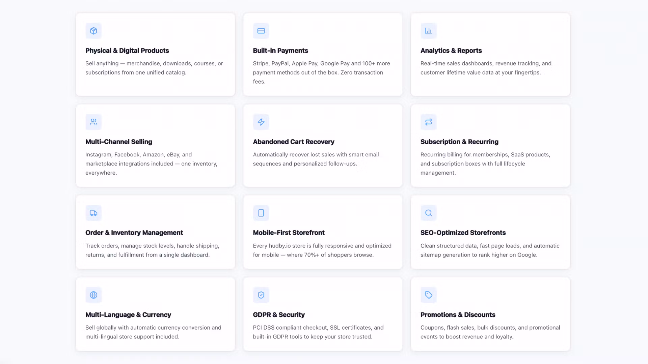Click the Subscription & Recurring title
The width and height of the screenshot is (648, 364).
tap(459, 142)
